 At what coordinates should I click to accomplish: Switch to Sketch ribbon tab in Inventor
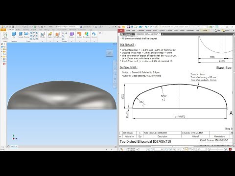click(18, 30)
